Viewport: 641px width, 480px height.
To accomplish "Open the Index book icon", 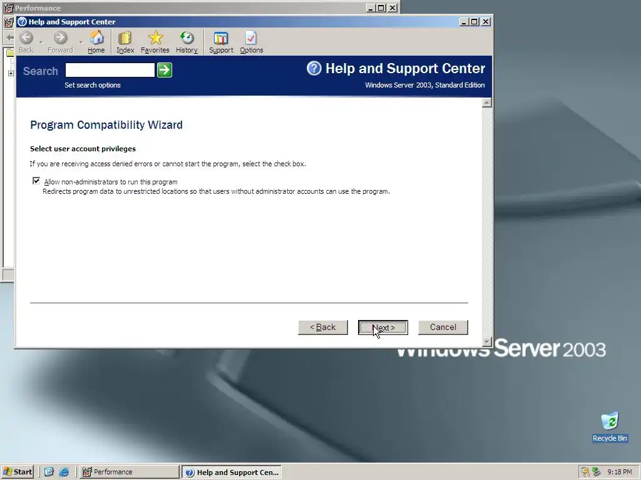I will (x=125, y=38).
